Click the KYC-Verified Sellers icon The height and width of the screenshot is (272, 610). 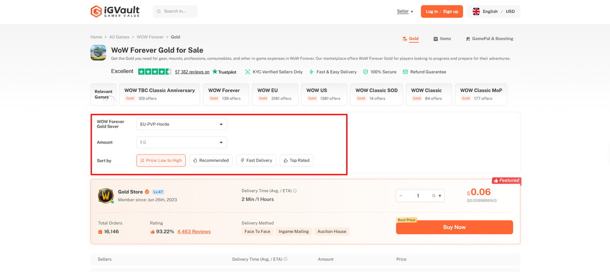click(247, 72)
